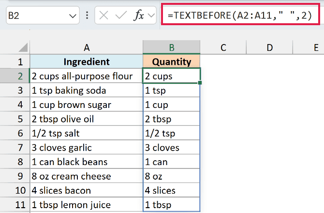This screenshot has width=324, height=213.
Task: Click the Name Box showing B2
Action: (43, 15)
